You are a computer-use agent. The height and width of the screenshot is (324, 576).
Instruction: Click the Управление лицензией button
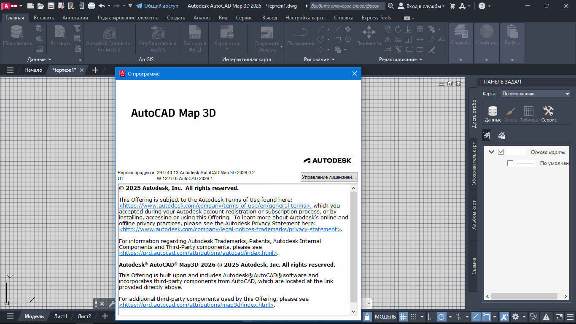pos(328,177)
